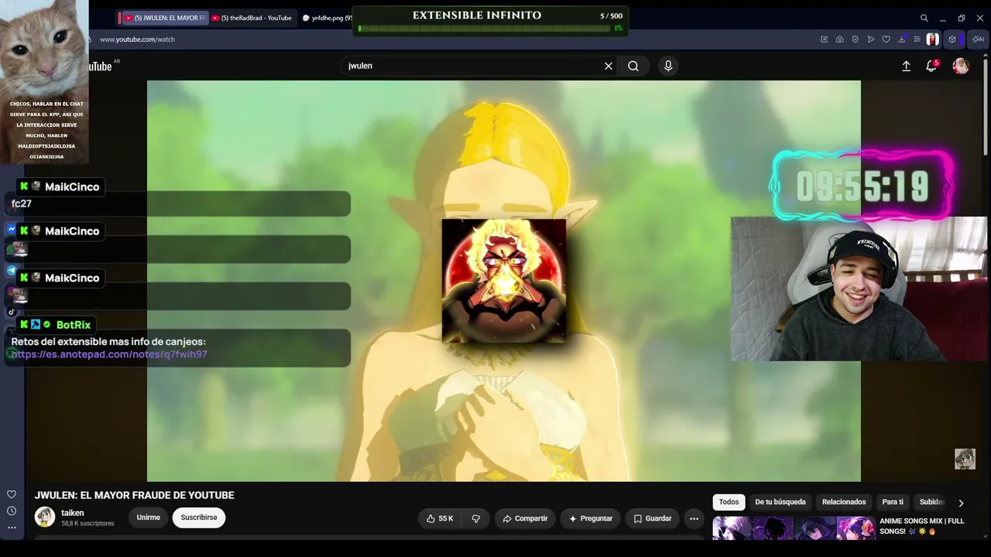
Task: Open the sidebar three-dots menu
Action: click(12, 528)
